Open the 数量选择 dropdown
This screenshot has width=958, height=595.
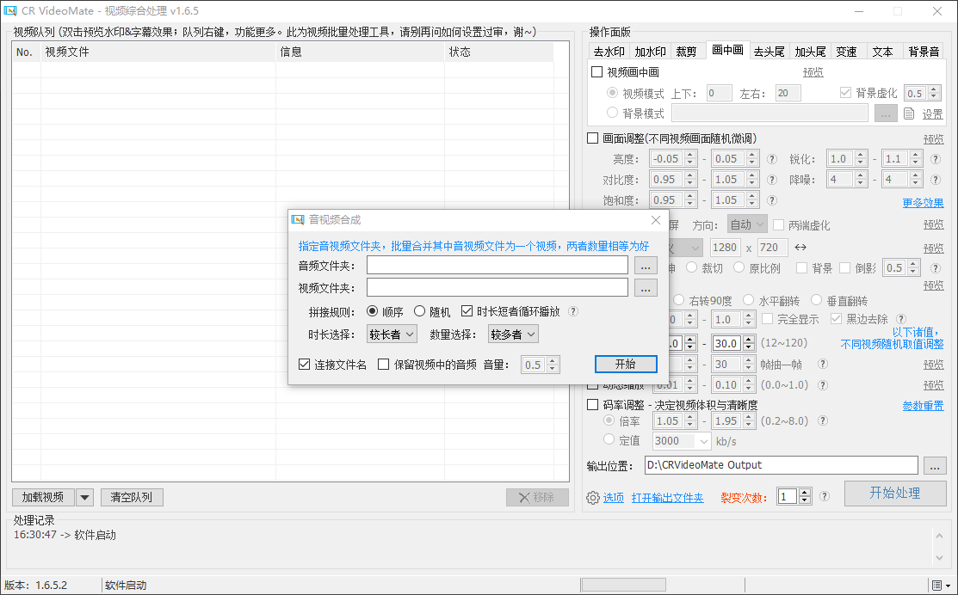click(513, 334)
